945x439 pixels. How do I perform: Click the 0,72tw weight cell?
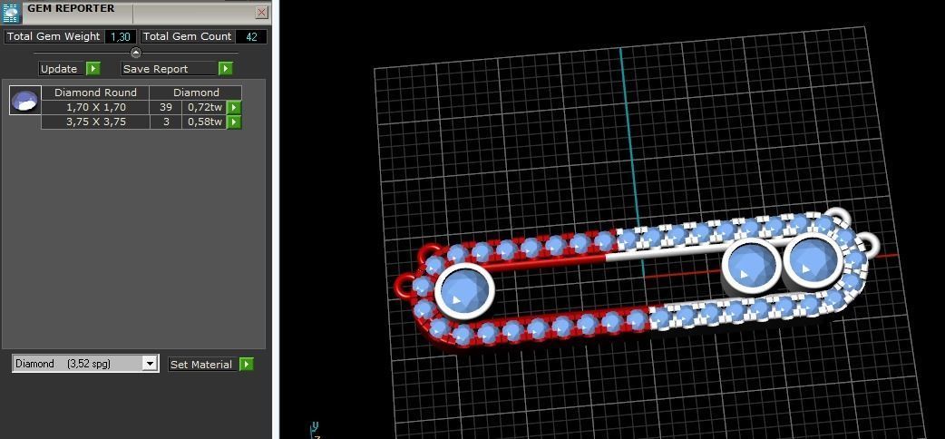point(204,107)
